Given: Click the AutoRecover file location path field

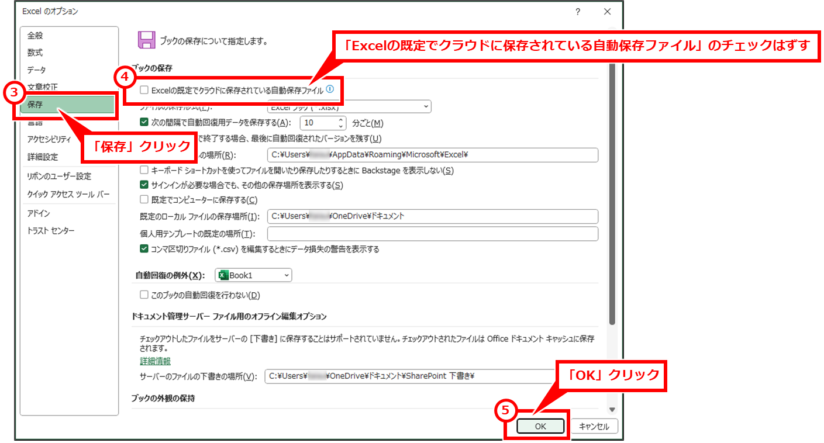Looking at the screenshot, I should (x=432, y=155).
